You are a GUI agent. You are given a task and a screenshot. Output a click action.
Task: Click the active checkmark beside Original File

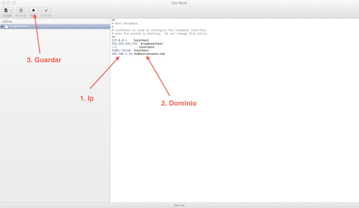pos(2,26)
